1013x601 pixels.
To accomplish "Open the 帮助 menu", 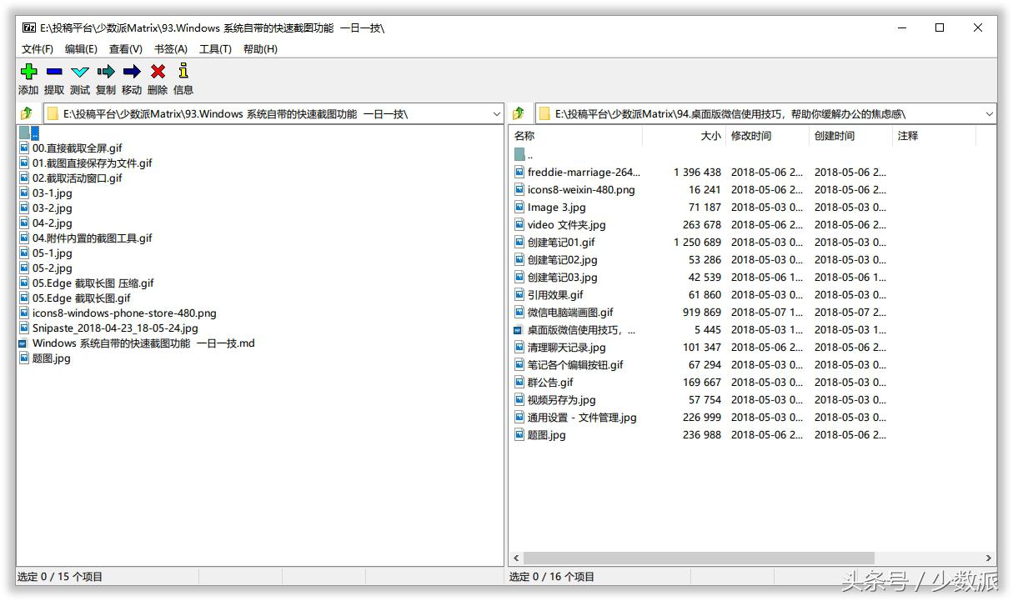I will [260, 49].
